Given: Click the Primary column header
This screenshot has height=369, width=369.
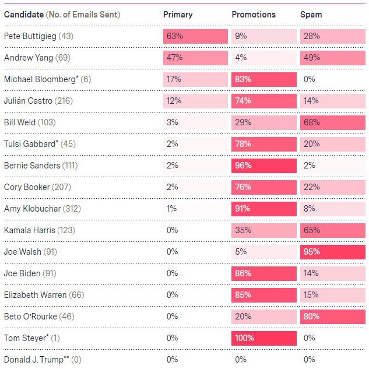Looking at the screenshot, I should click(178, 15).
